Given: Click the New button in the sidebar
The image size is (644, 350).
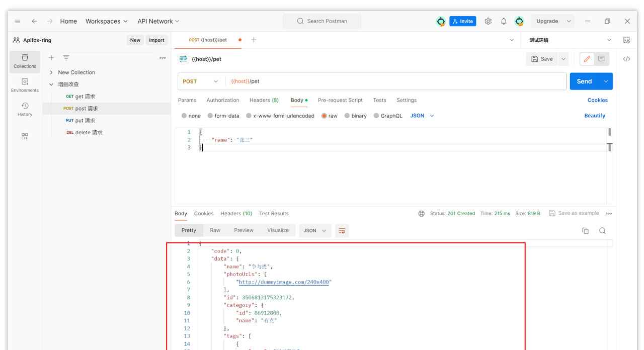Looking at the screenshot, I should point(135,40).
